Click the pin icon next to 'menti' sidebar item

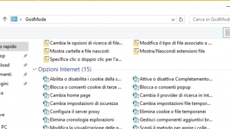(25, 74)
